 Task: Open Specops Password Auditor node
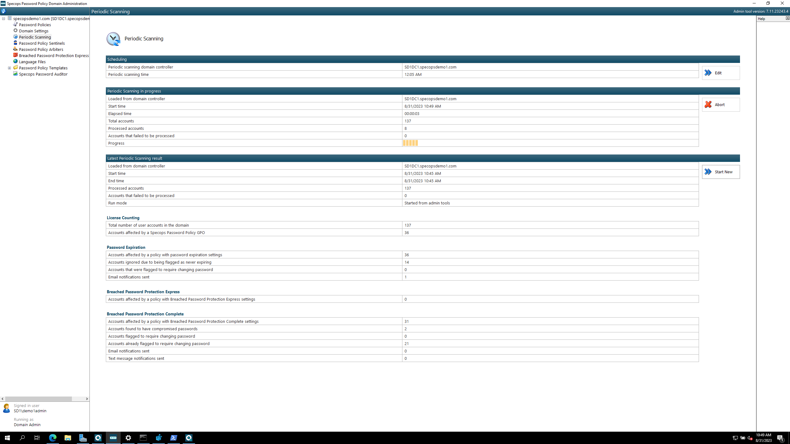point(43,74)
